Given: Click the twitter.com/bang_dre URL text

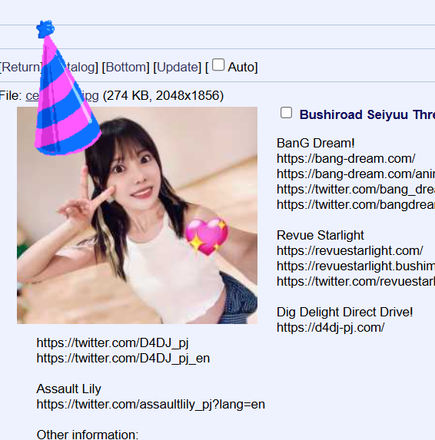Looking at the screenshot, I should tap(356, 189).
